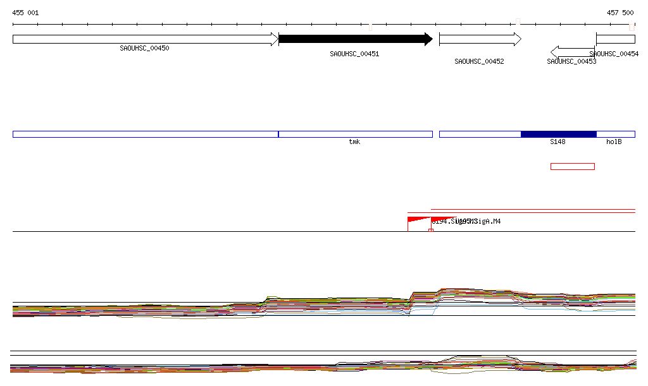
Task: Select the long white SAOUHSC_00450 gene arrow
Action: [144, 39]
